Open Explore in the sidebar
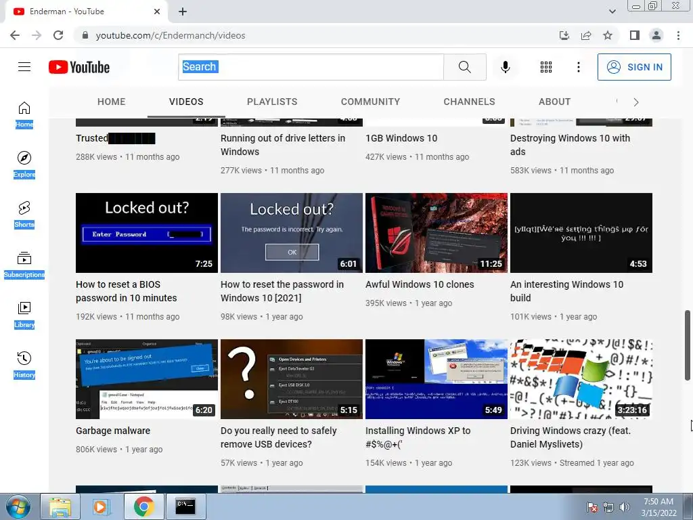Screen dimensions: 693x520 (24, 165)
